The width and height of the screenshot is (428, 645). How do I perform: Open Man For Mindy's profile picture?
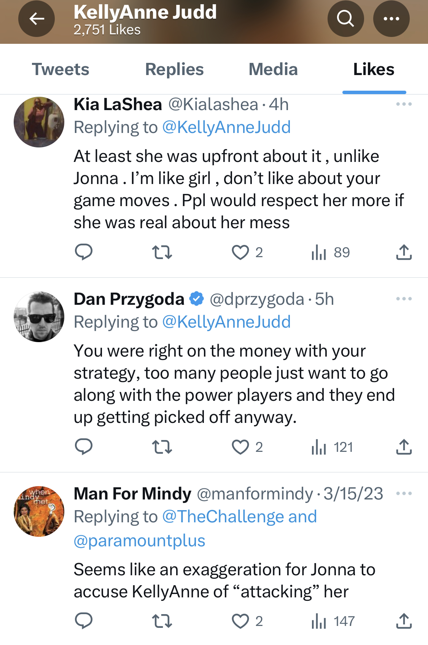pyautogui.click(x=39, y=511)
